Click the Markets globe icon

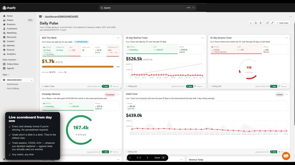(x=4, y=45)
